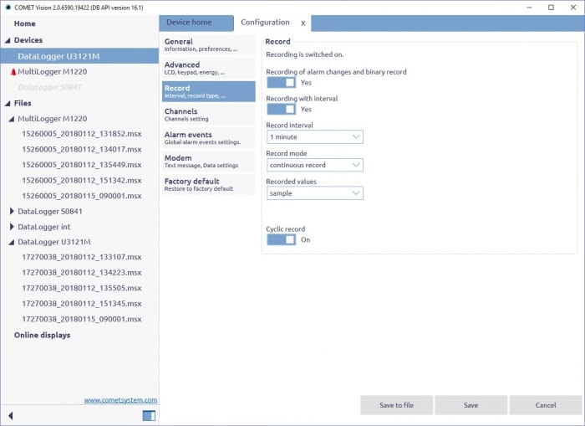The height and width of the screenshot is (426, 585).
Task: Open the www.cometsystem.com link
Action: 120,400
